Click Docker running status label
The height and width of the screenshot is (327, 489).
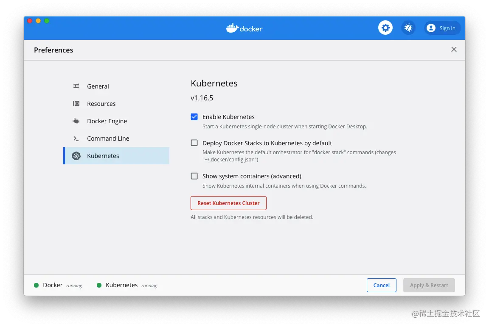click(x=62, y=285)
